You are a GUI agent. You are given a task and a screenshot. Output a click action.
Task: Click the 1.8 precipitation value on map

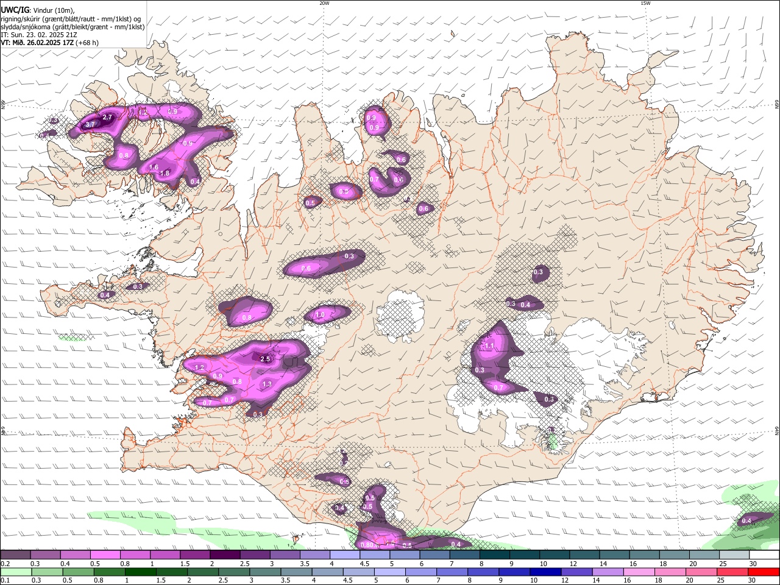(165, 174)
